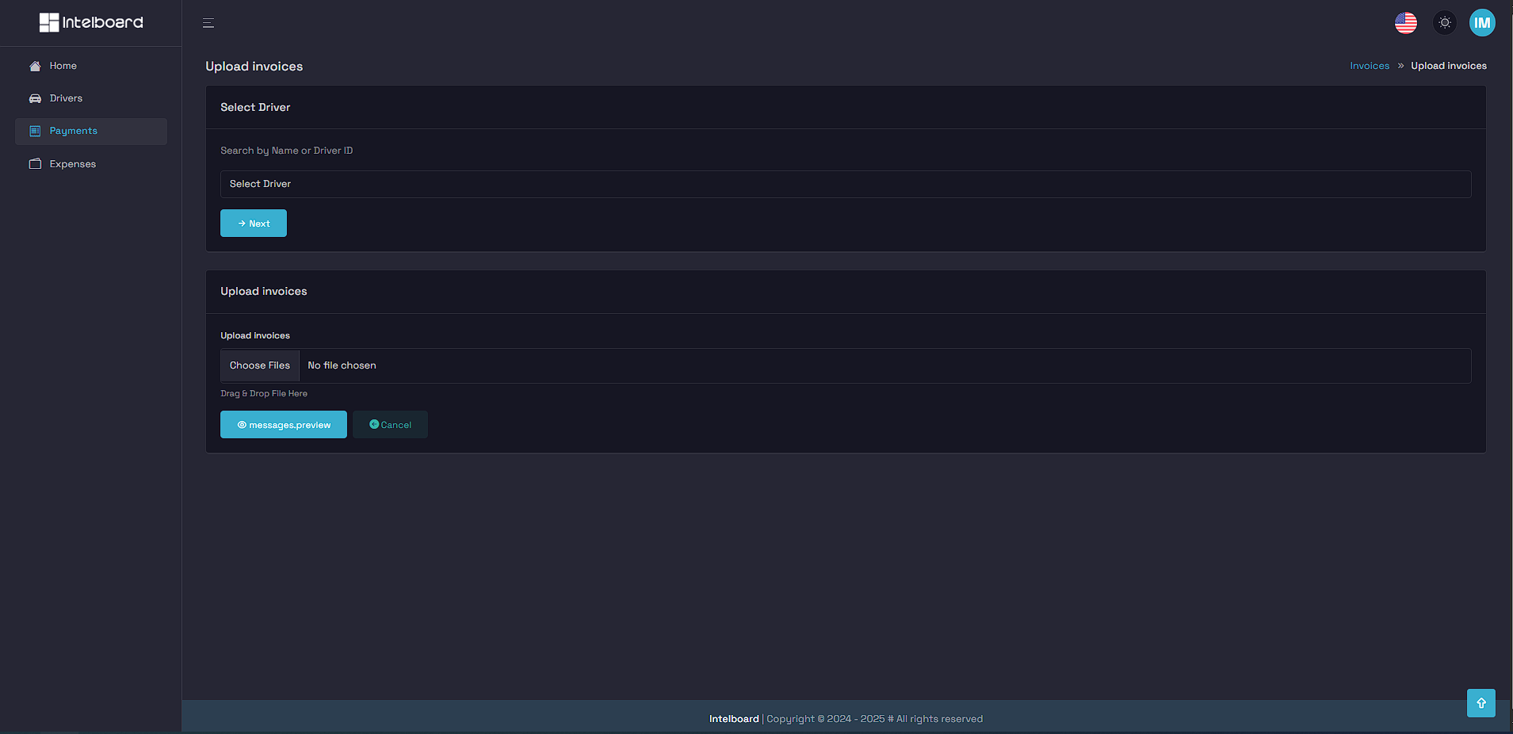Switch language via US flag icon
This screenshot has height=734, width=1513.
[x=1405, y=22]
